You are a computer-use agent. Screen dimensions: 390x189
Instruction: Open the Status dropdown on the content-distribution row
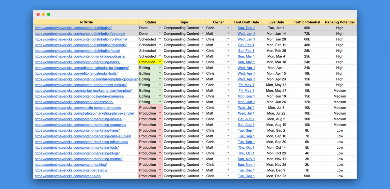click(160, 28)
